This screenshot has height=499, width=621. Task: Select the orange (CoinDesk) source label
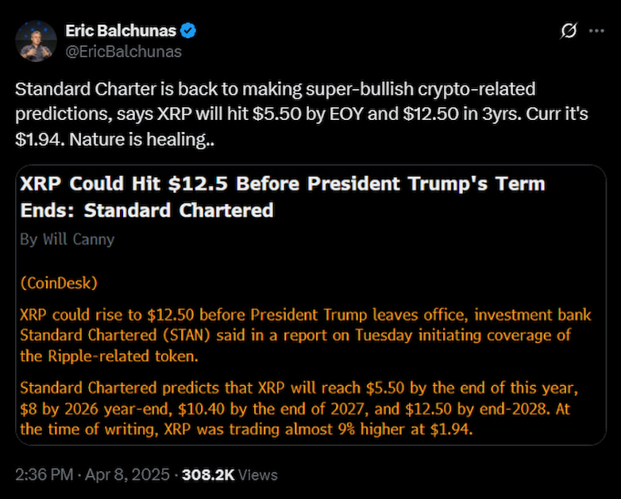[x=59, y=283]
